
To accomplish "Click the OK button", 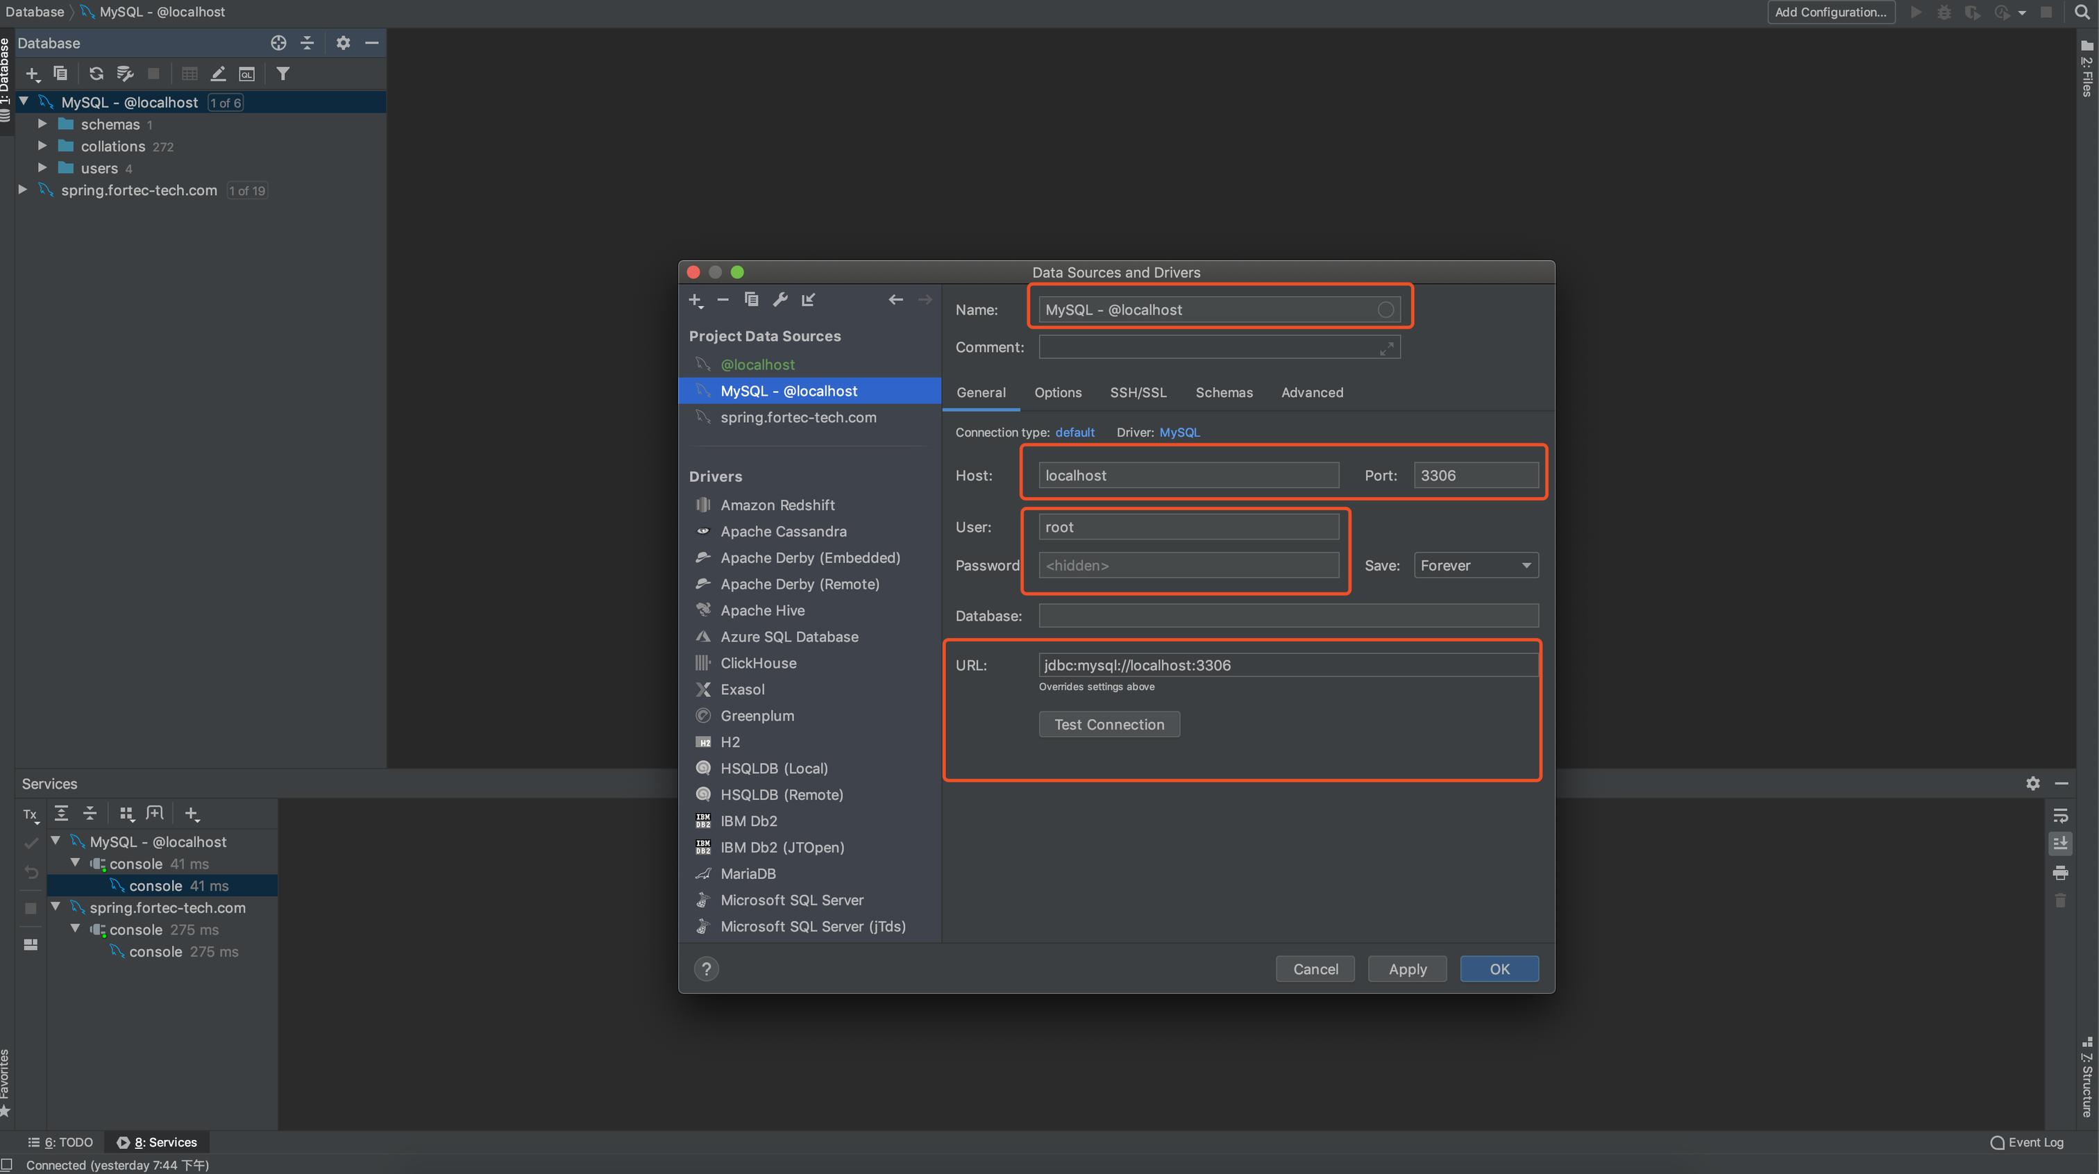I will point(1499,968).
